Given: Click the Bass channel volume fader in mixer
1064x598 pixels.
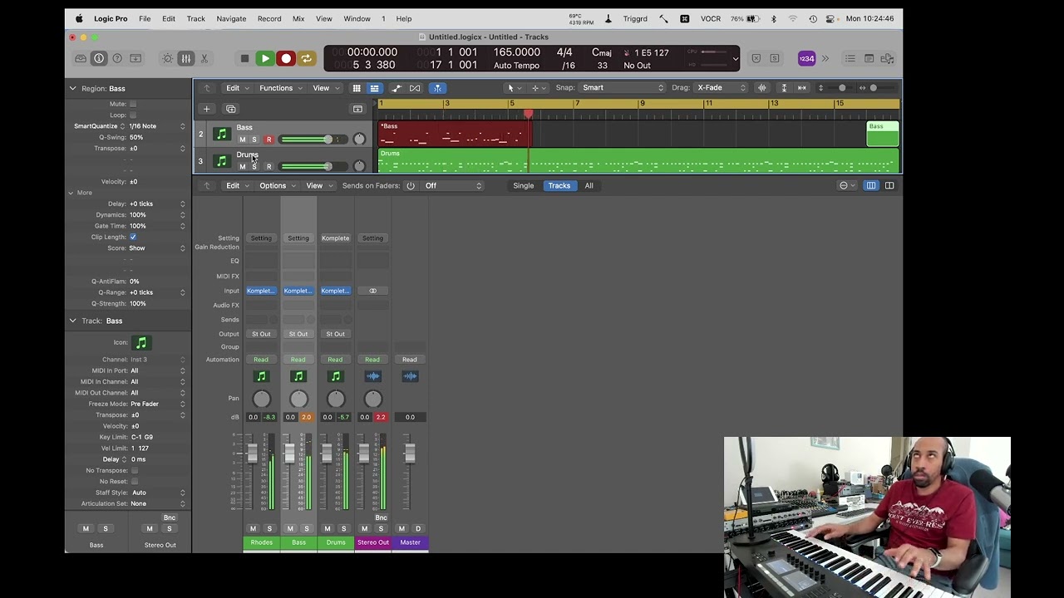Looking at the screenshot, I should pyautogui.click(x=289, y=453).
